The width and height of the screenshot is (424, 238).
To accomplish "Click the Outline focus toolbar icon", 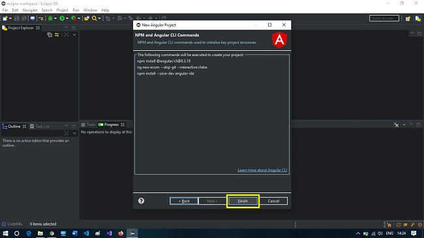I will [x=67, y=133].
